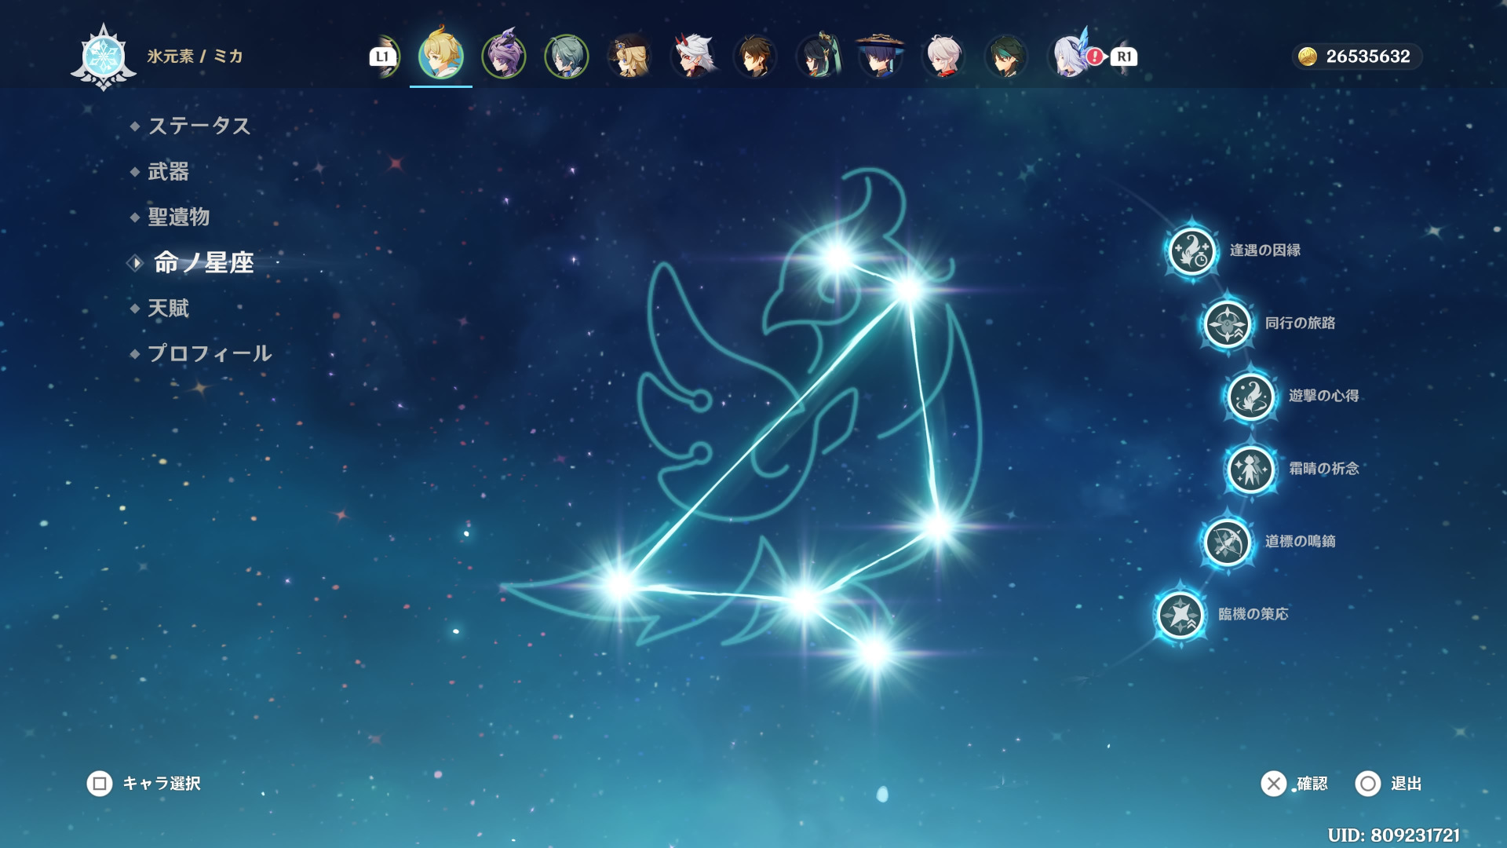
Task: Click the bottommost star of the constellation
Action: 874,652
